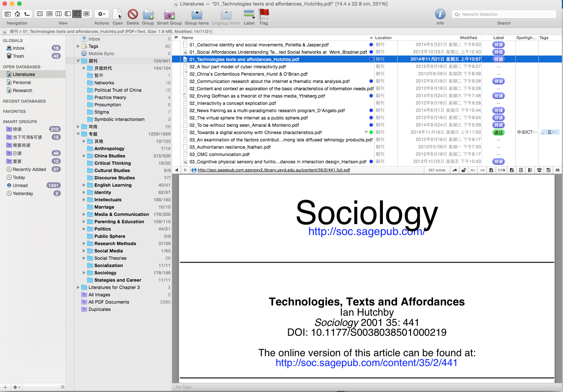Expand the Media & Communication folder

click(84, 214)
